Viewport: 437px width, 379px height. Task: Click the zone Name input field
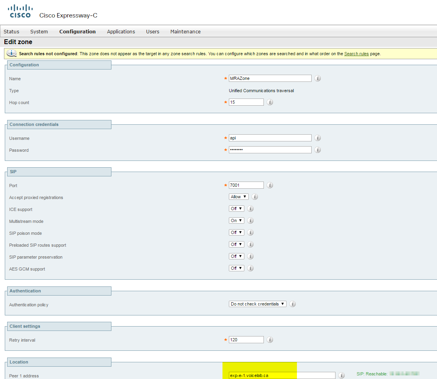coord(270,79)
